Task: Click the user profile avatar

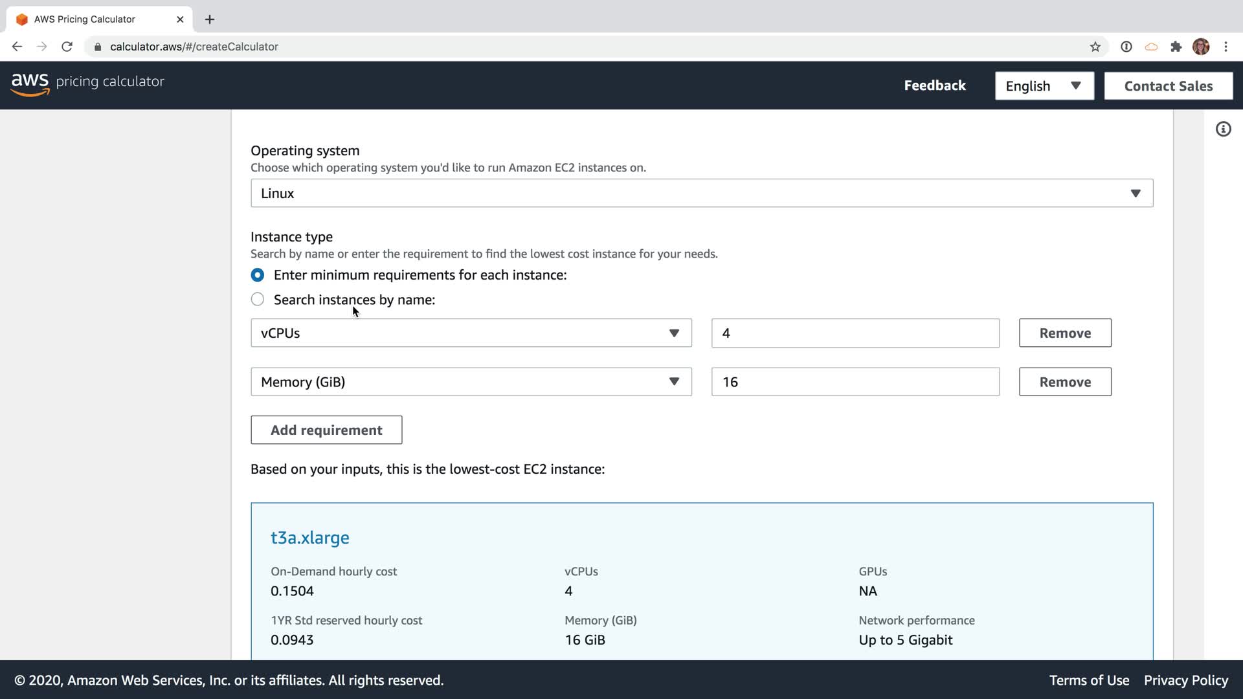Action: 1200,47
